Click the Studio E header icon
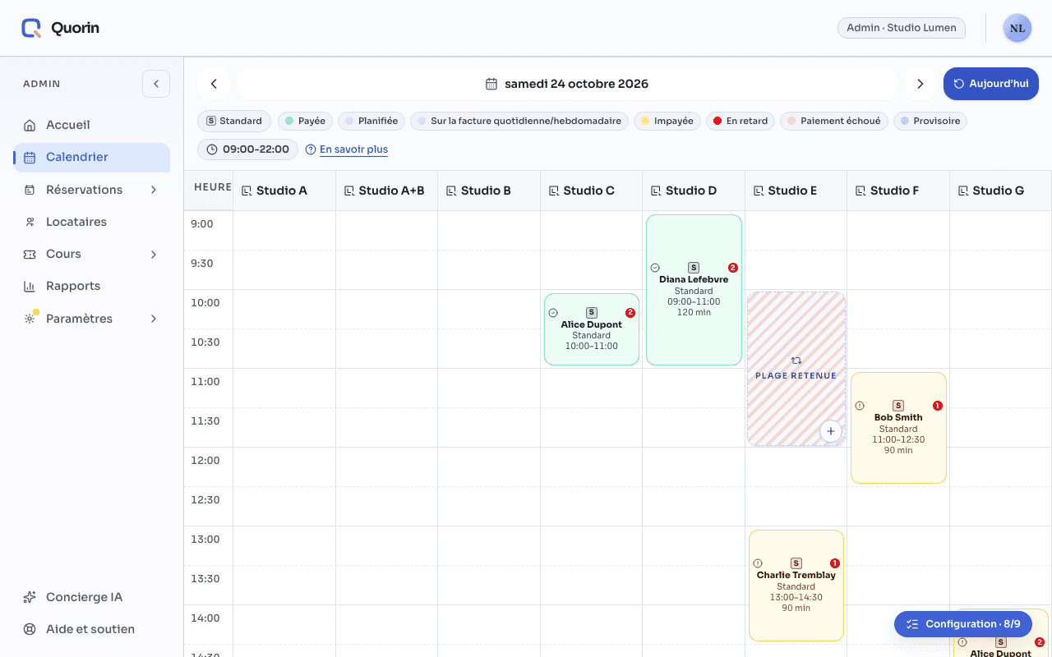Image resolution: width=1052 pixels, height=657 pixels. [x=758, y=191]
